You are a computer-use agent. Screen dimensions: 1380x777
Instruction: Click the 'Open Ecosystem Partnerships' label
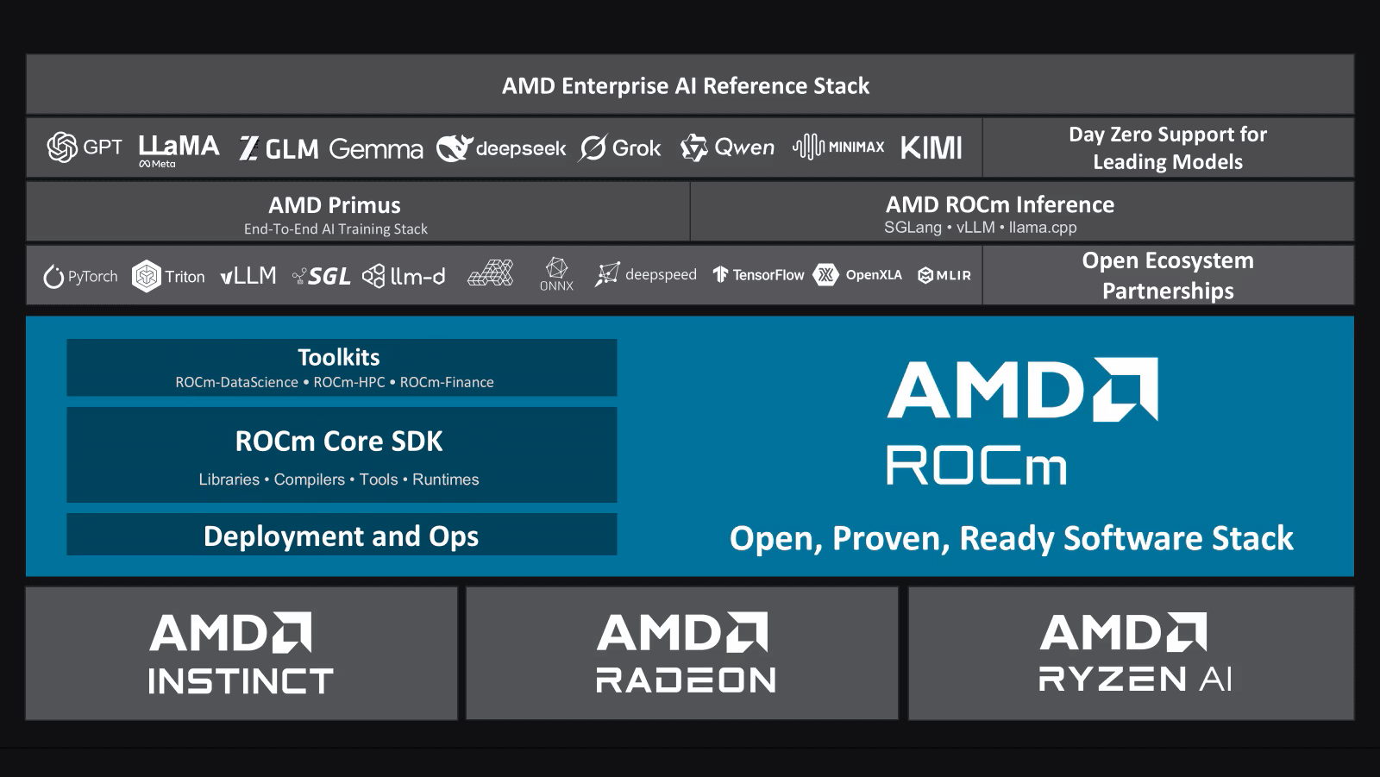tap(1168, 275)
